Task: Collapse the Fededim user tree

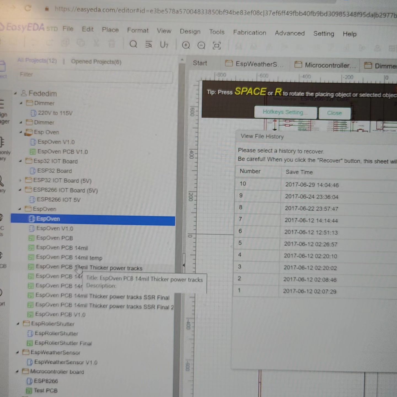Action: pyautogui.click(x=15, y=93)
